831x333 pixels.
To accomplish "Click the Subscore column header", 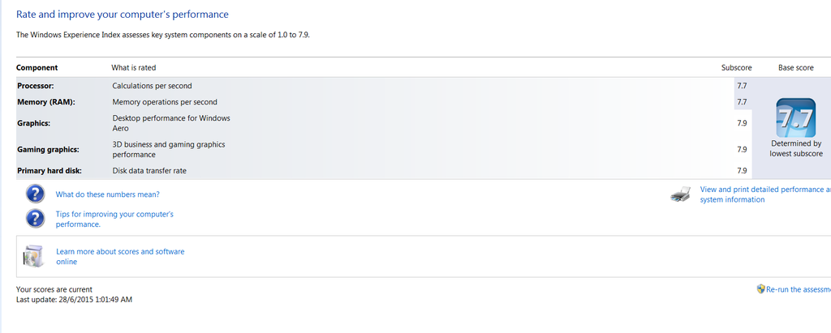I will [x=736, y=68].
